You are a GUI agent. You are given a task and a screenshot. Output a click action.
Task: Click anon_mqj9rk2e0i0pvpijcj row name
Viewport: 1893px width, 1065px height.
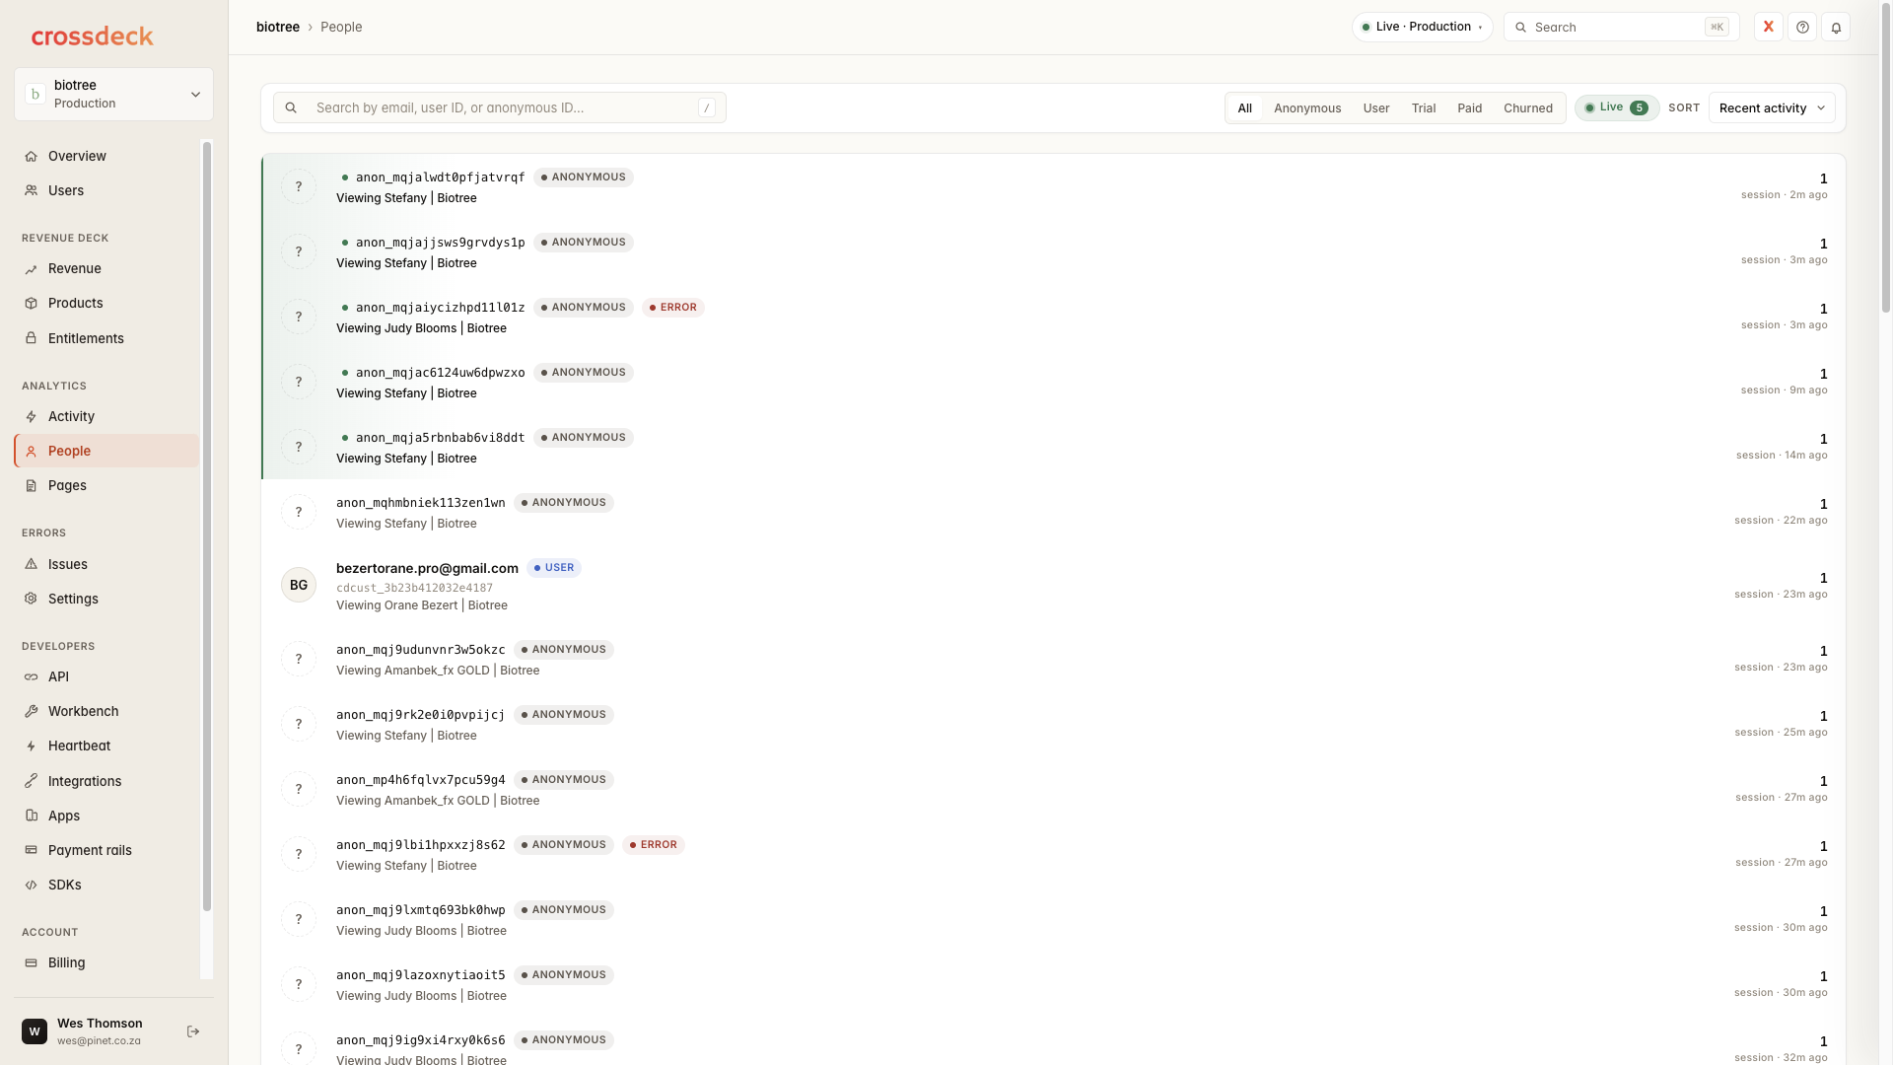coord(421,715)
